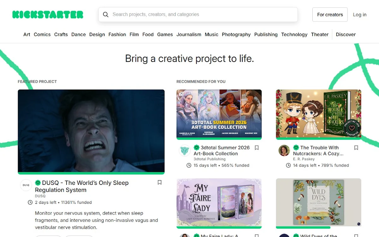Click the 3dtotal Publishing creator name

point(210,159)
